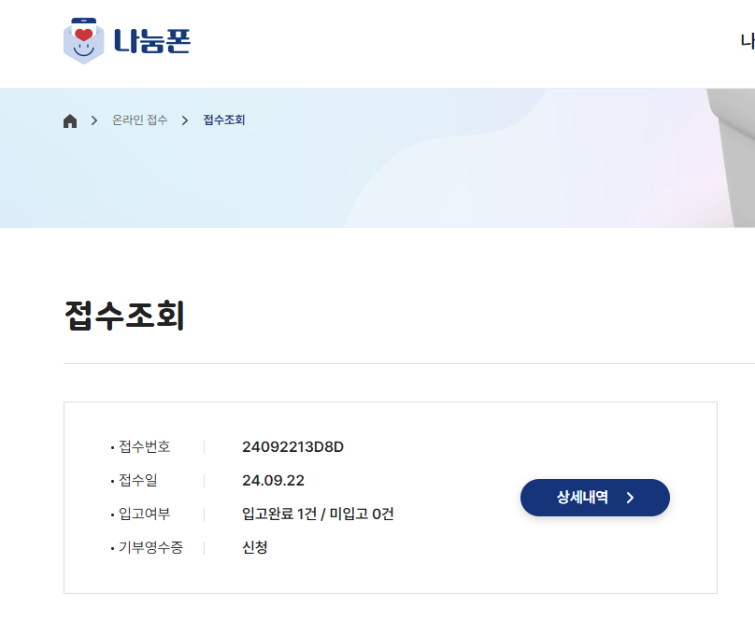Select the receipt number 24092213D8D
The height and width of the screenshot is (620, 755).
coord(292,446)
